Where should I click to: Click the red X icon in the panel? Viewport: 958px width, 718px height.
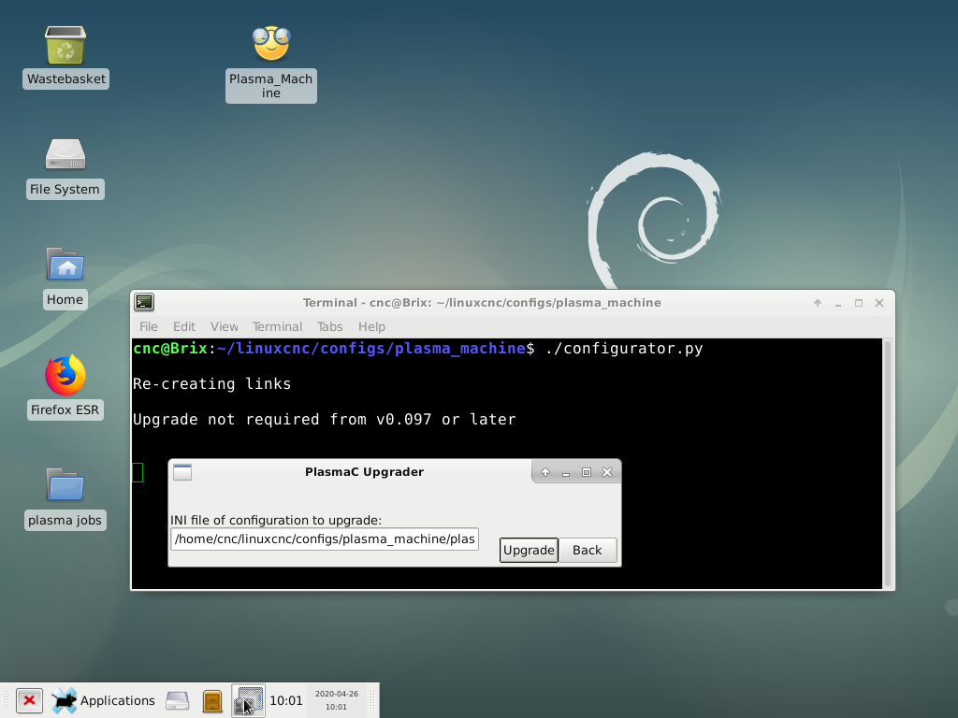coord(29,700)
